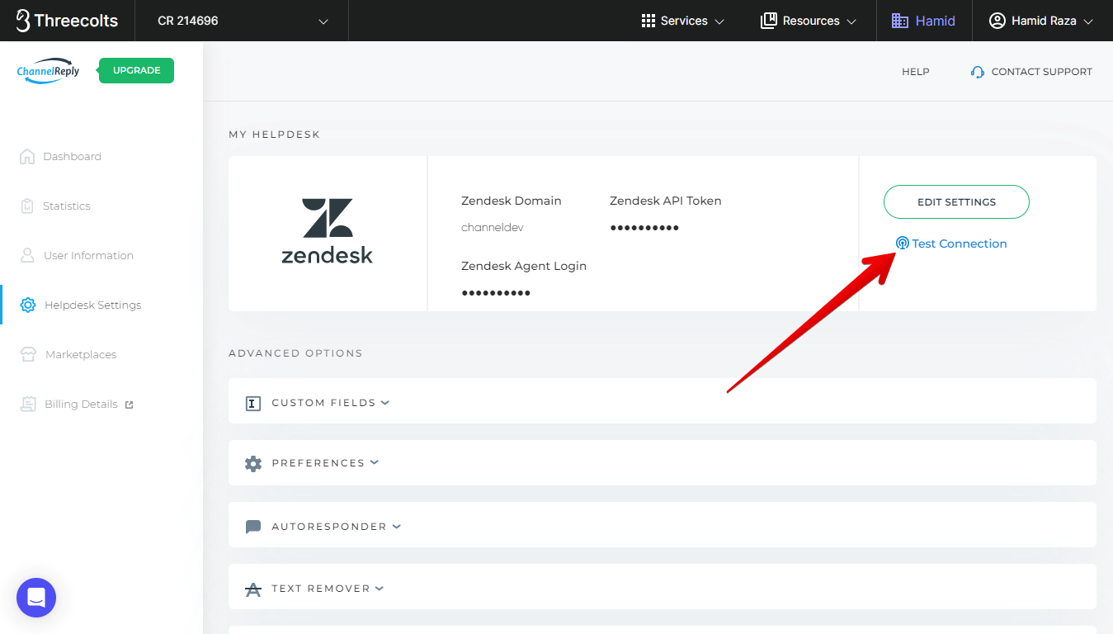Click the Billing Details external link icon

point(128,405)
